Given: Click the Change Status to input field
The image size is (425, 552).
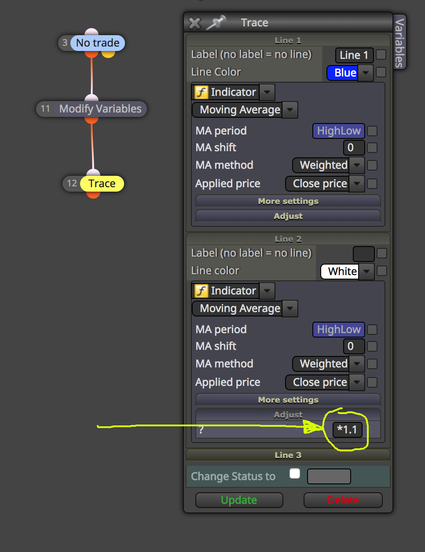Looking at the screenshot, I should click(329, 476).
